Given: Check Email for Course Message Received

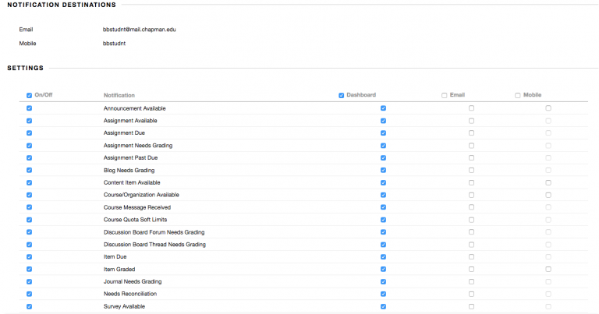Looking at the screenshot, I should (471, 207).
